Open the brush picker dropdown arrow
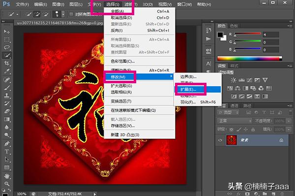 (x=63, y=14)
